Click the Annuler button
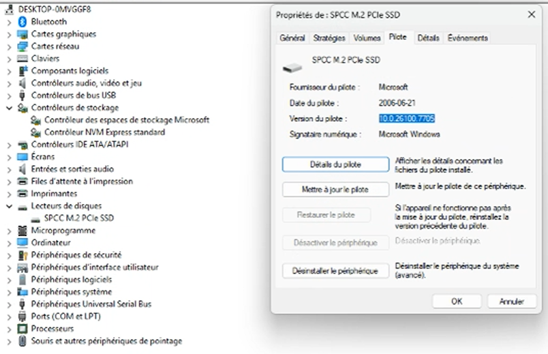The height and width of the screenshot is (354, 548). (x=511, y=301)
